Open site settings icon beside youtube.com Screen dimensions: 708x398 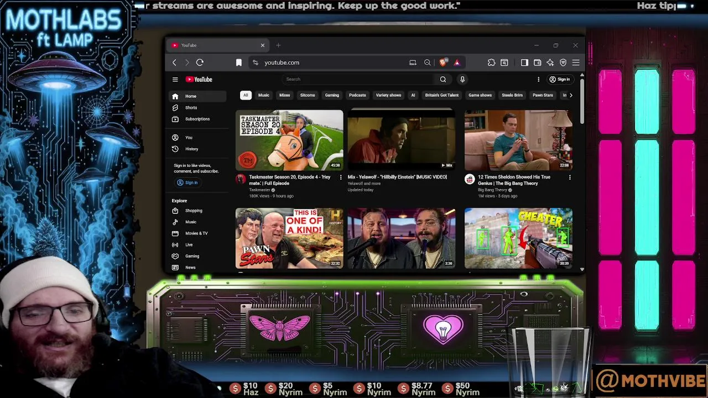pyautogui.click(x=255, y=62)
